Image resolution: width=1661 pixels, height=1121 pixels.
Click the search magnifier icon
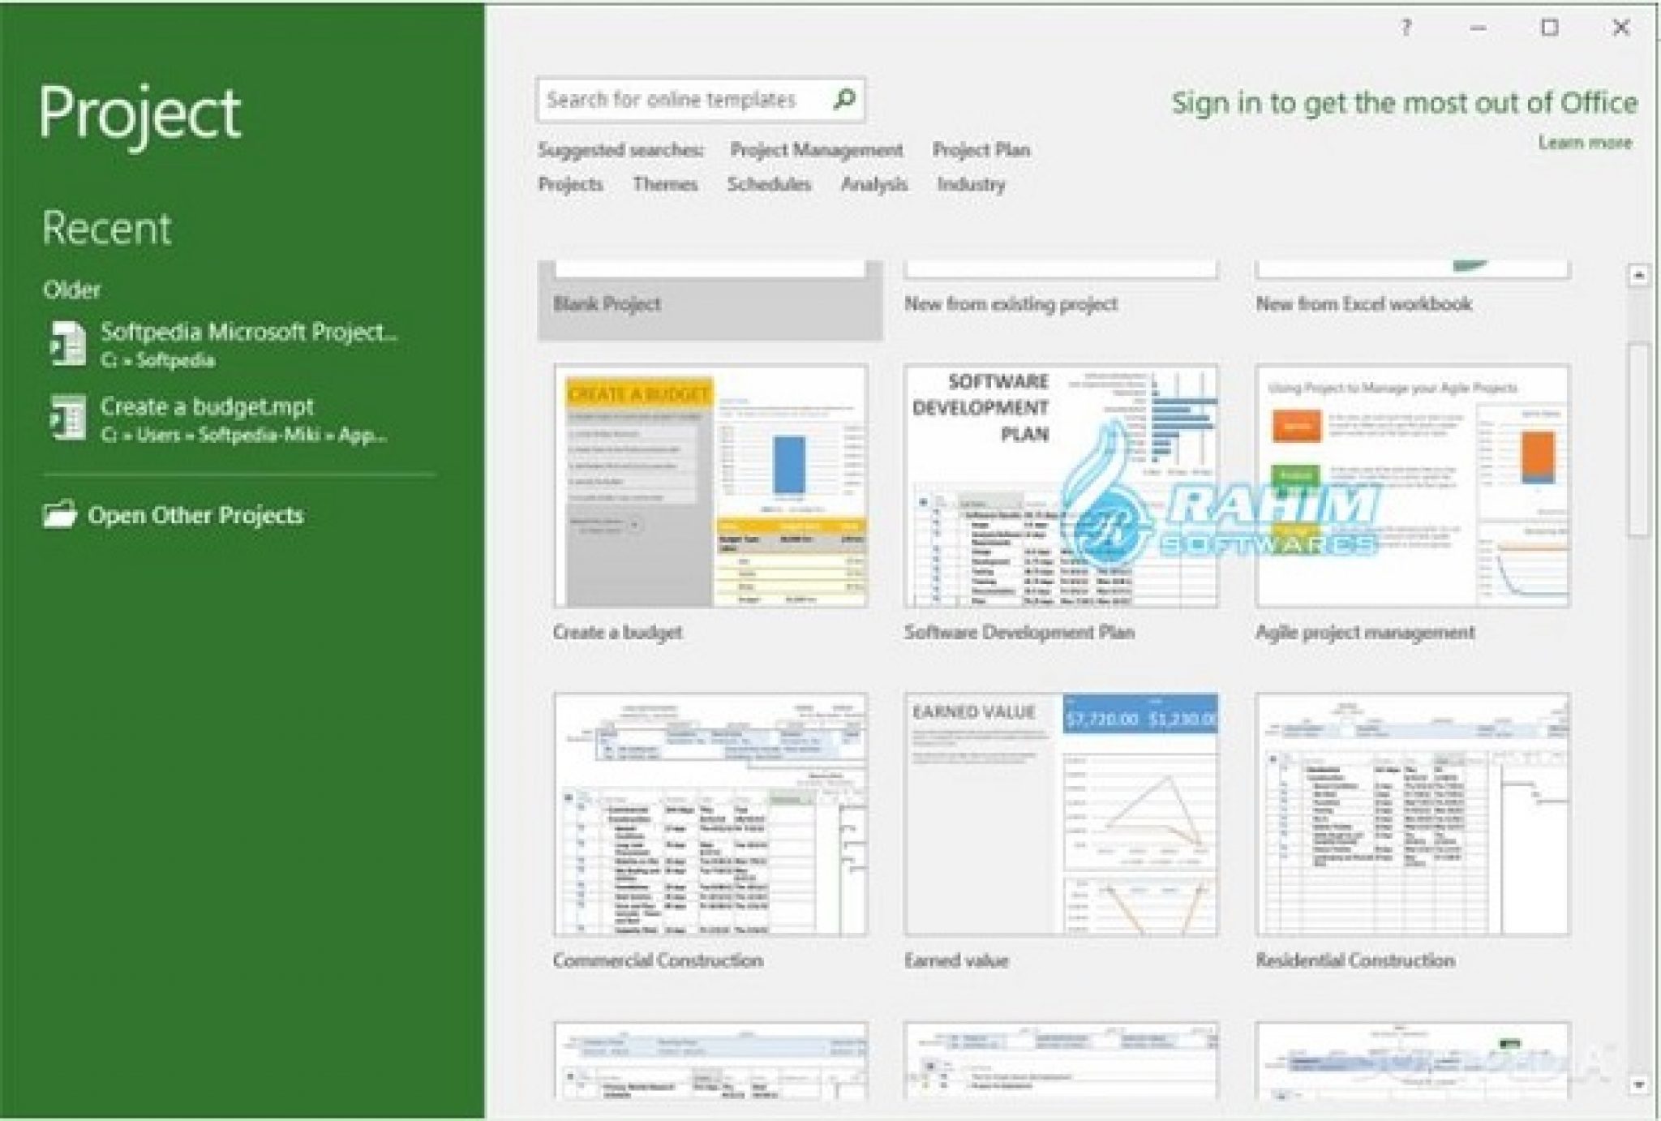click(x=844, y=99)
